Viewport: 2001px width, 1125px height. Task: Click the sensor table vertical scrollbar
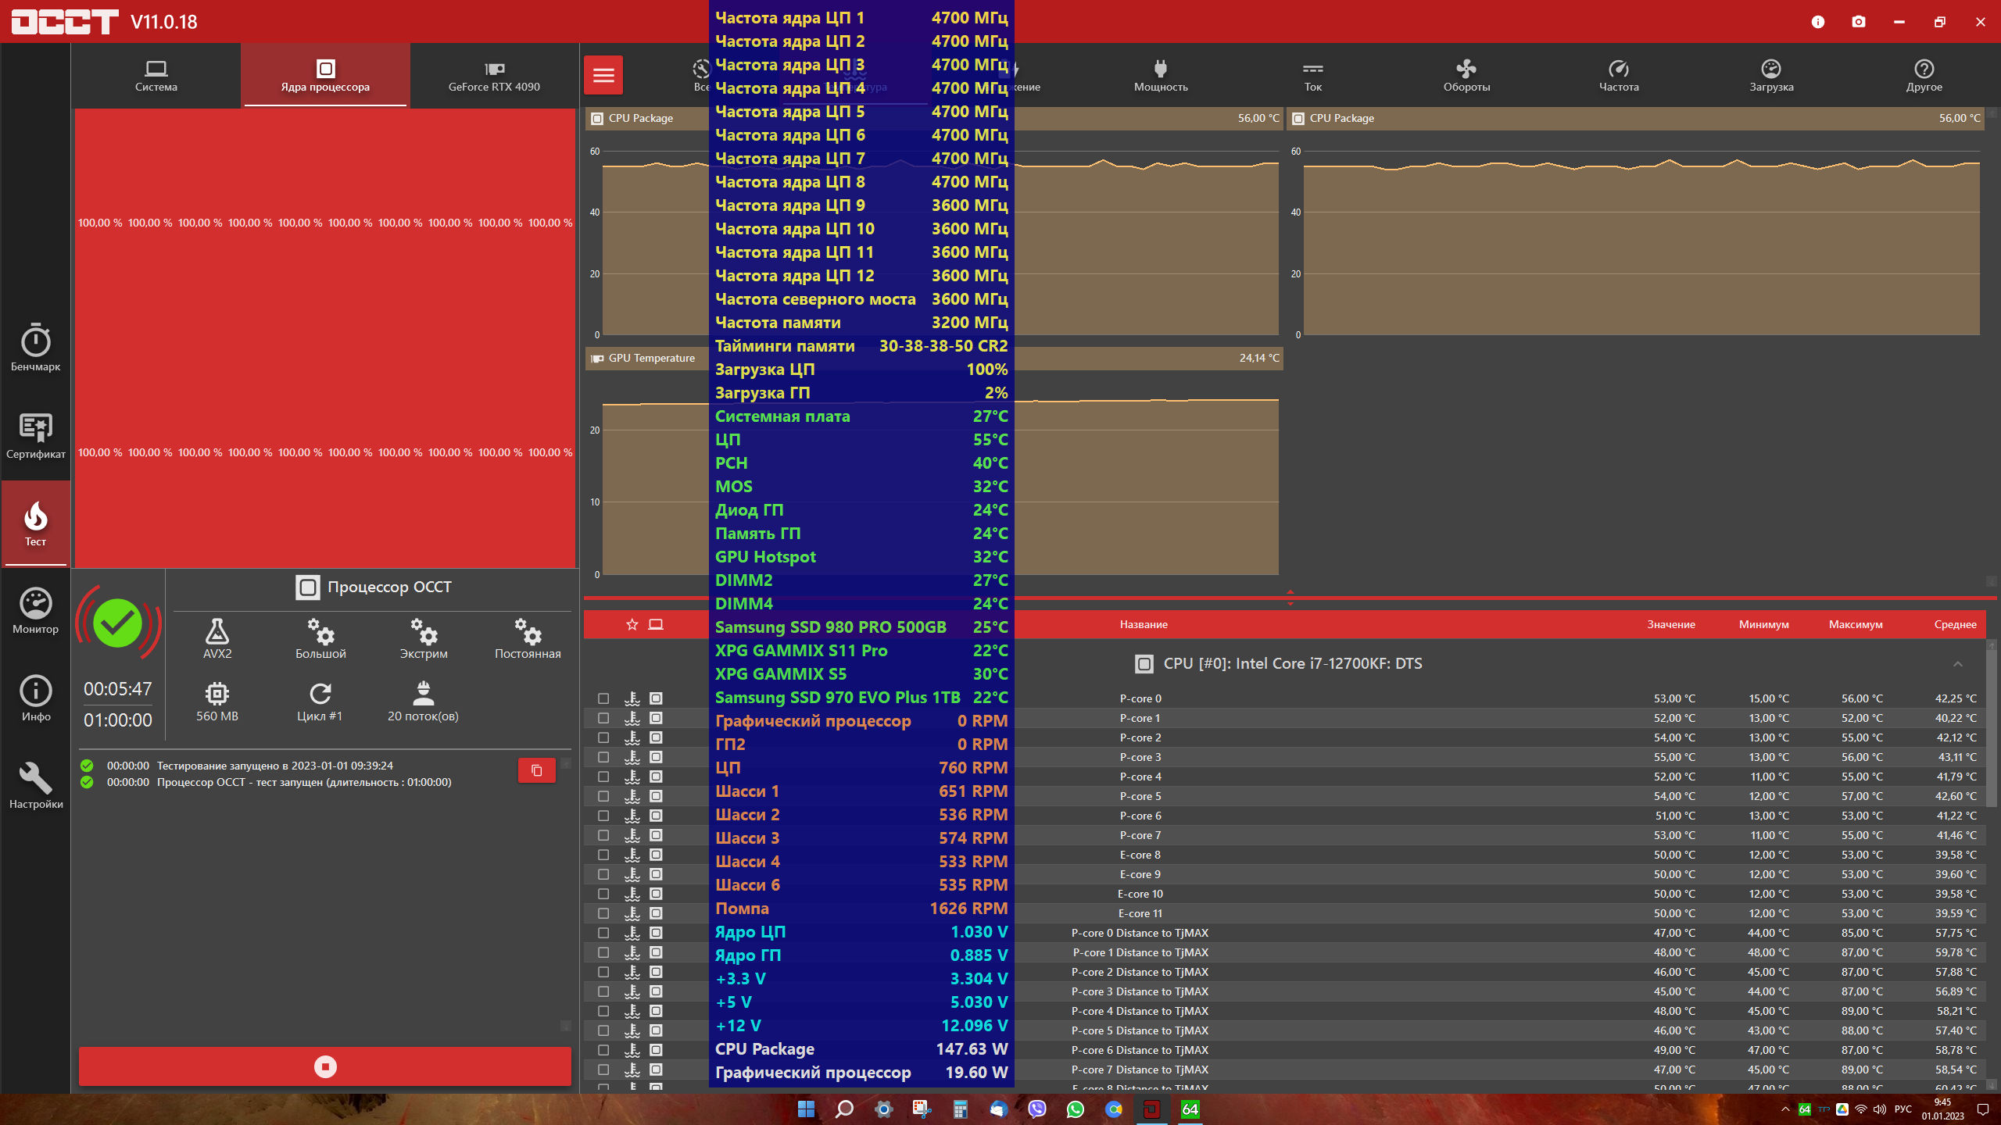pos(1991,727)
